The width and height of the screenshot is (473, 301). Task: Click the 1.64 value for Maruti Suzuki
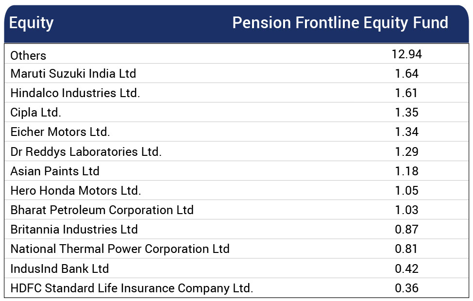click(406, 74)
